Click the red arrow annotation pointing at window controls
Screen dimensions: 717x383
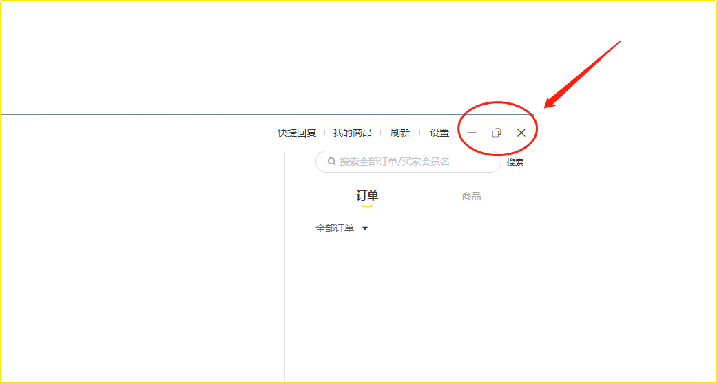click(582, 74)
